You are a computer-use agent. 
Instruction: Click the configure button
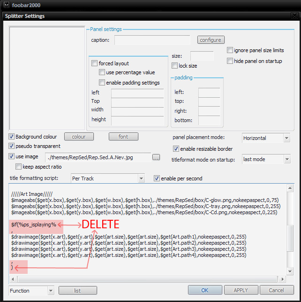(x=211, y=40)
